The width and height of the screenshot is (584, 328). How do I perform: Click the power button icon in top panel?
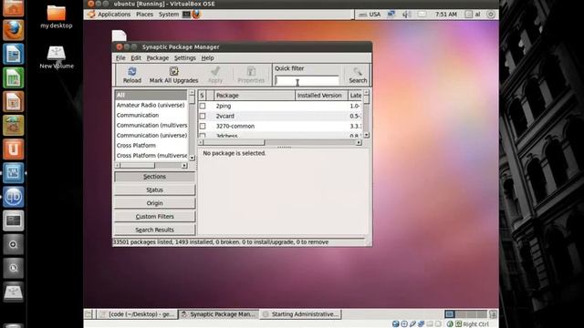[491, 15]
